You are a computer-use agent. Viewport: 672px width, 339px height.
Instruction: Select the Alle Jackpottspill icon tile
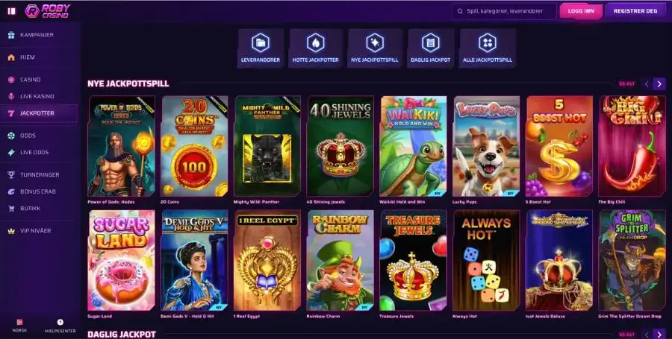pyautogui.click(x=488, y=48)
